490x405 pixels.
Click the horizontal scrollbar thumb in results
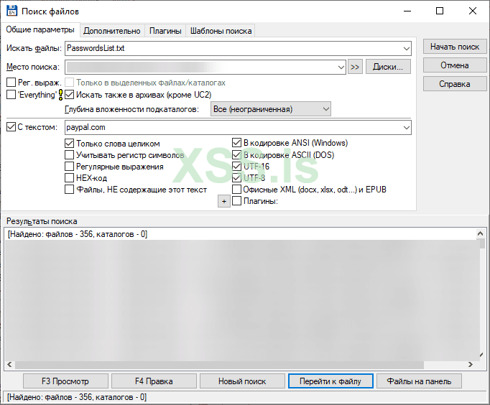[x=219, y=365]
